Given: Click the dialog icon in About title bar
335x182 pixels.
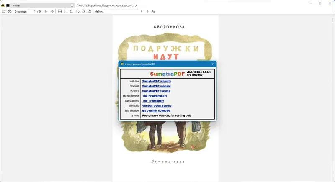Looking at the screenshot, I should click(x=122, y=64).
